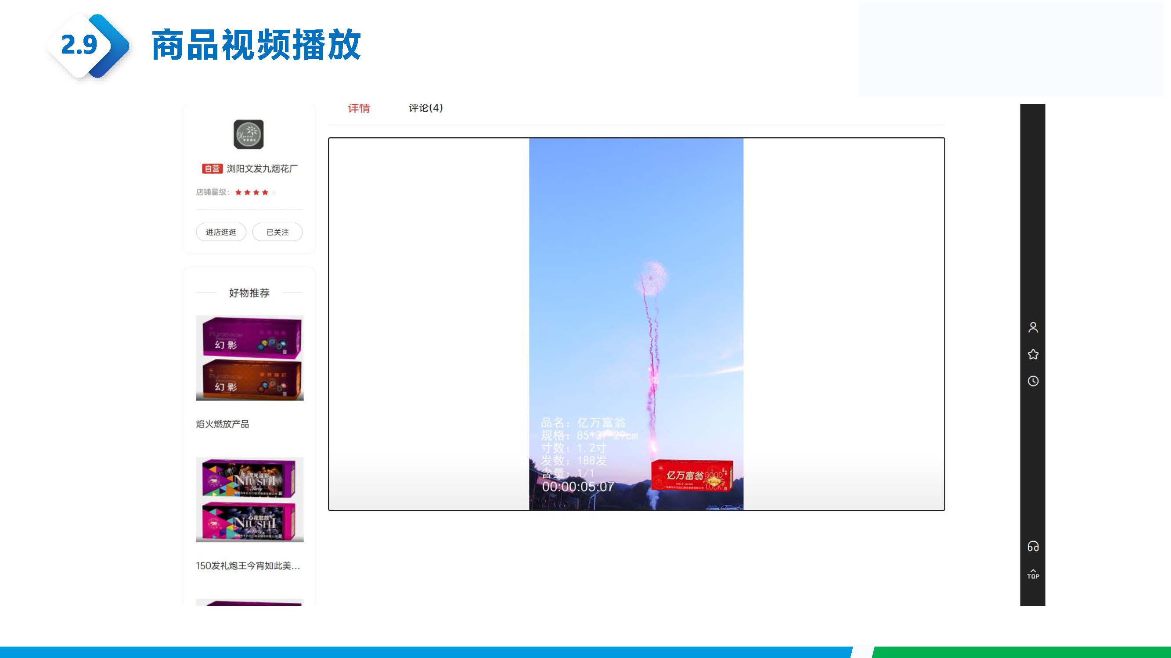Open the 浏阳文发九烟花厂 shop logo
This screenshot has width=1171, height=658.
[x=249, y=135]
